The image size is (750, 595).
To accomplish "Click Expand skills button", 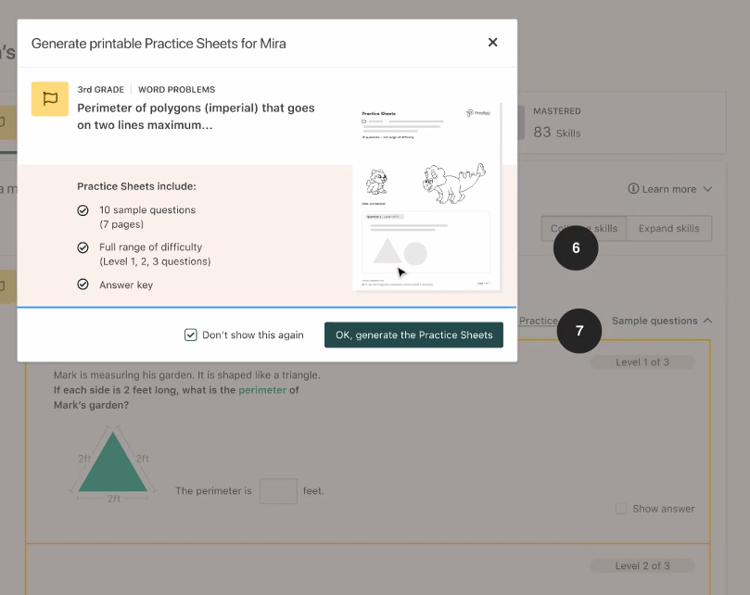I will pyautogui.click(x=668, y=229).
